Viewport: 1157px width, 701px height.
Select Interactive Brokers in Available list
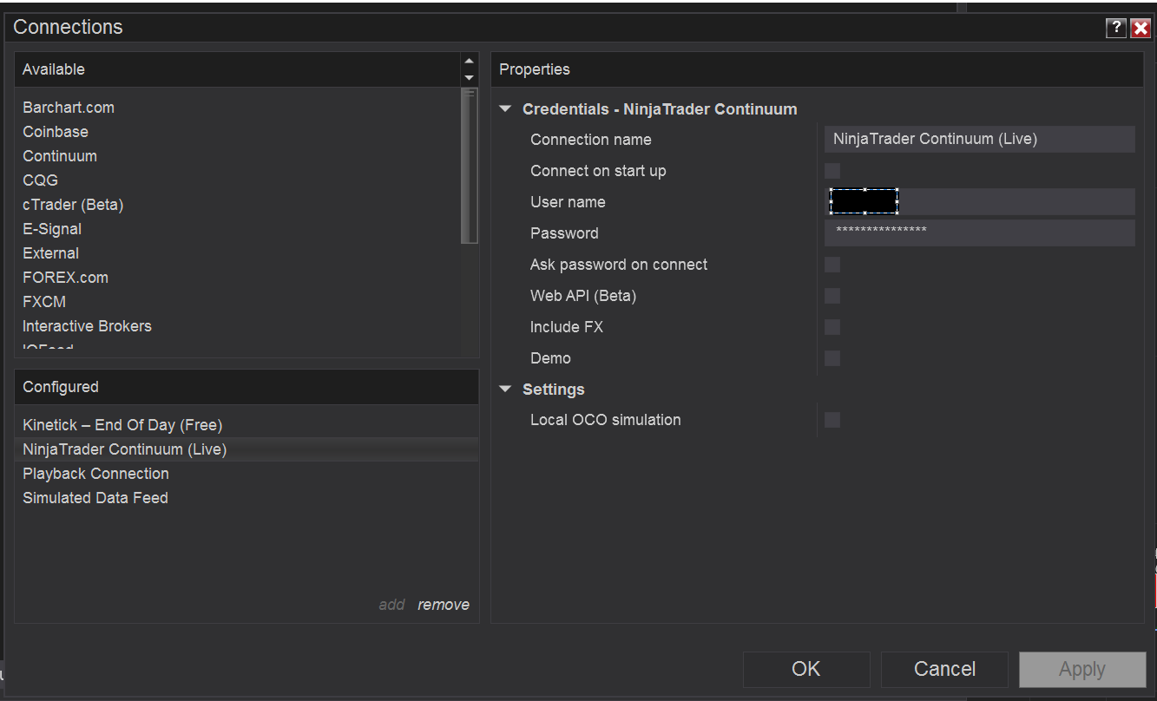click(87, 326)
